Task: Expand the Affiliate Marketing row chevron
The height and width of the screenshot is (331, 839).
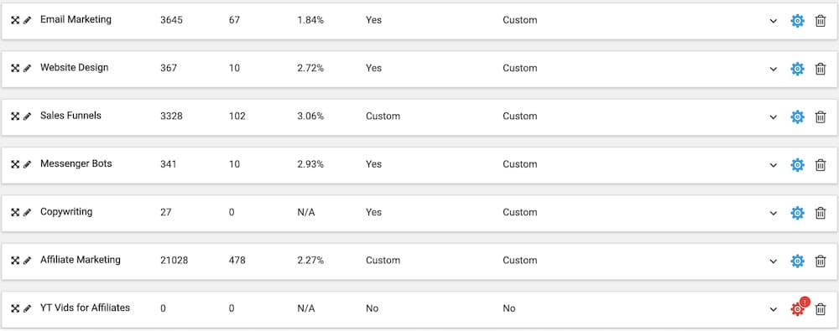Action: (774, 261)
